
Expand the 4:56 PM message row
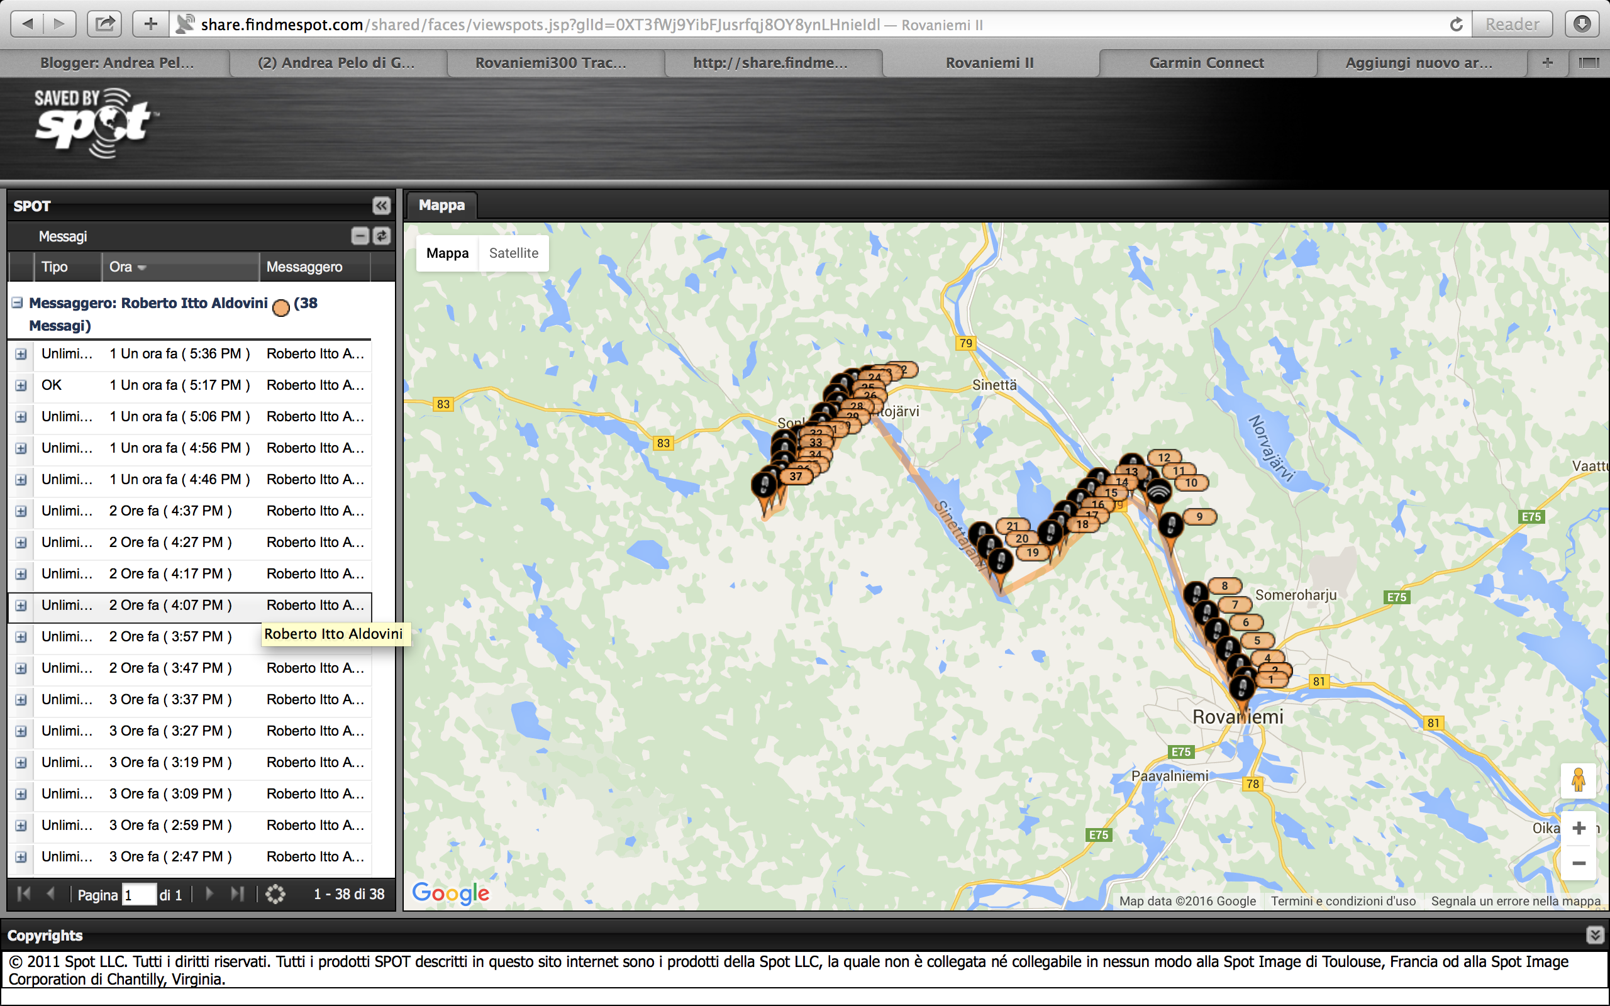21,448
